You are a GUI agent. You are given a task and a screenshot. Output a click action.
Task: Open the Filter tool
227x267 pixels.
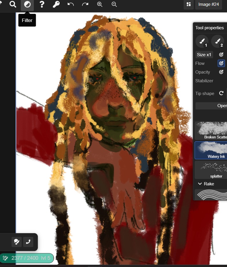27,5
